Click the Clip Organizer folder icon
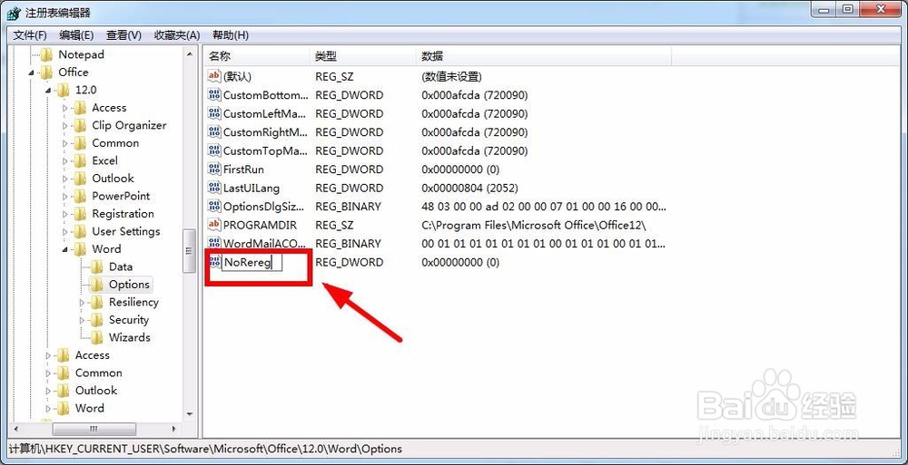Viewport: 908px width, 465px height. point(81,125)
